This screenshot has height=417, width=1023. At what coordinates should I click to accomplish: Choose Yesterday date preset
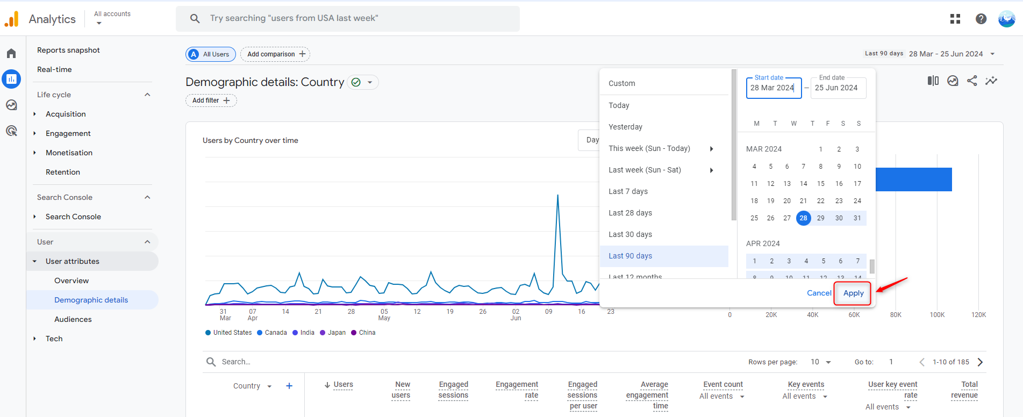(664, 127)
